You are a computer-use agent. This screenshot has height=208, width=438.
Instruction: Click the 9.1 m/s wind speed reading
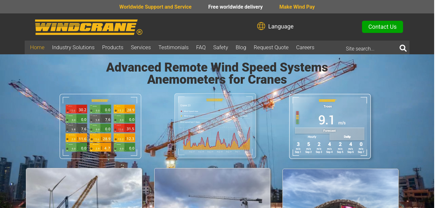tap(332, 120)
